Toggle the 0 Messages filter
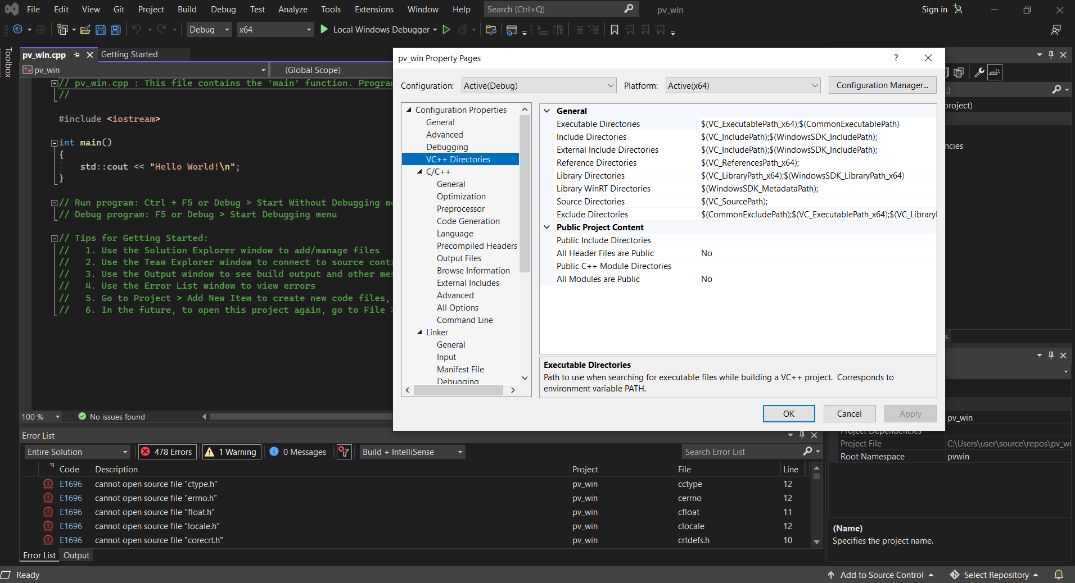1075x583 pixels. click(x=298, y=452)
